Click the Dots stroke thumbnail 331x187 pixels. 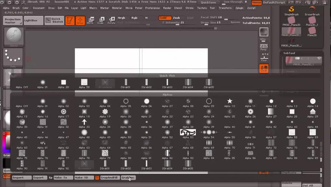click(x=13, y=58)
